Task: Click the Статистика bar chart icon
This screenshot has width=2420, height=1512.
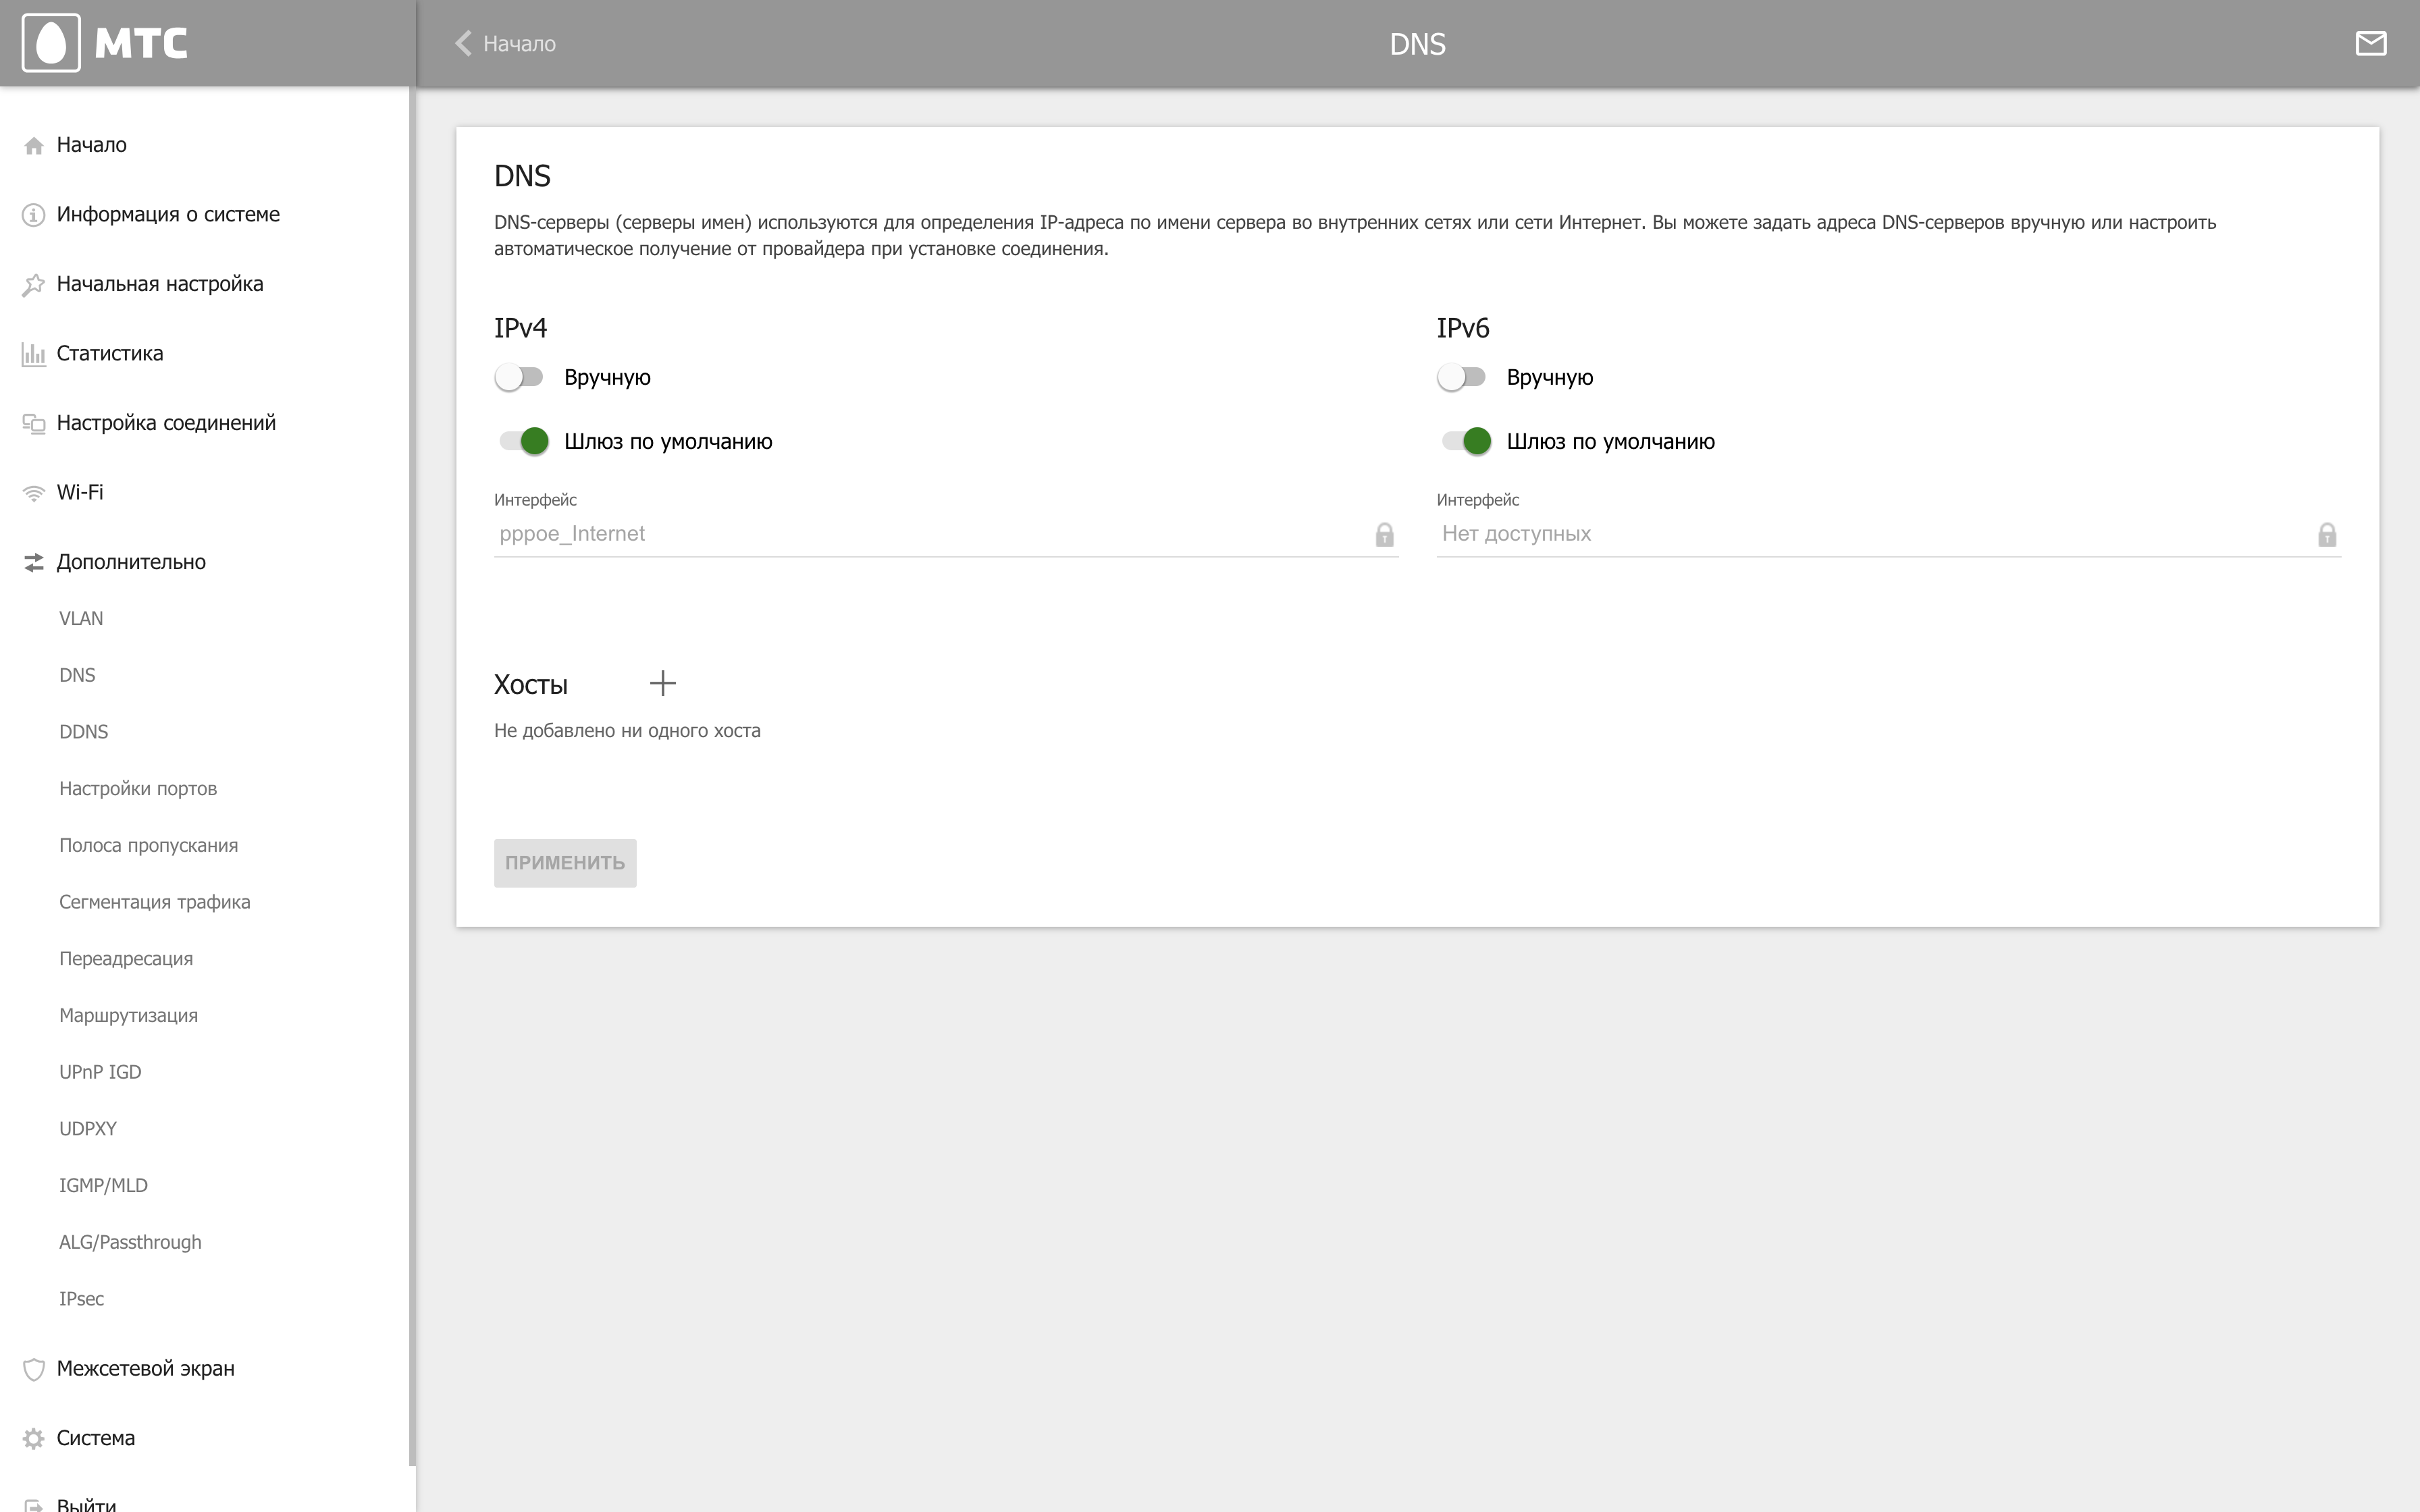Action: click(34, 354)
